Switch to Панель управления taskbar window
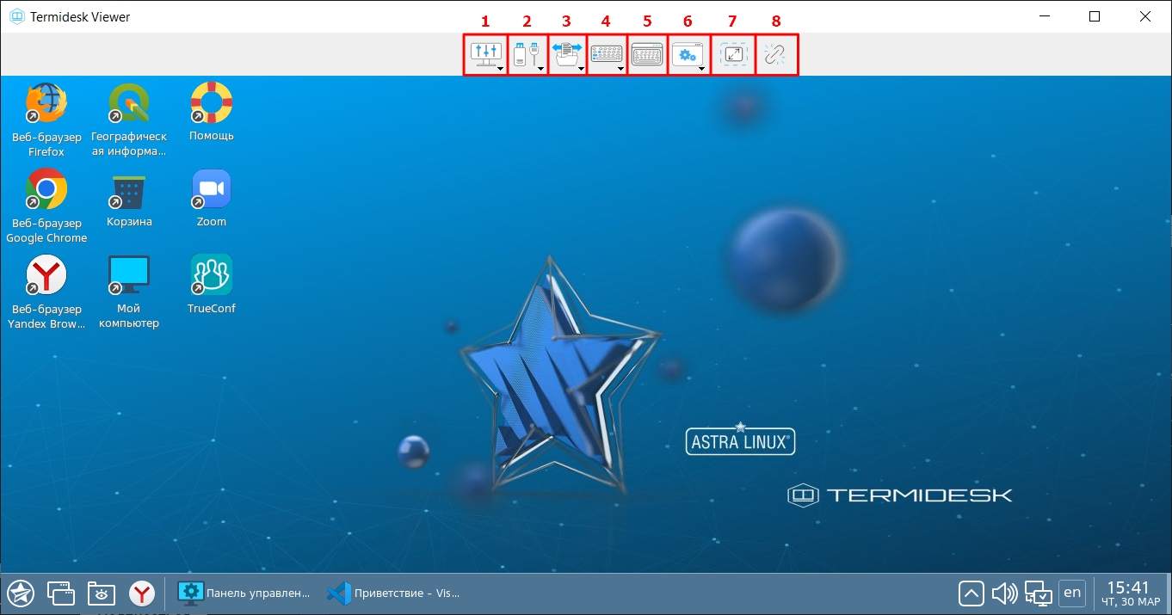Viewport: 1172px width, 615px height. click(243, 593)
